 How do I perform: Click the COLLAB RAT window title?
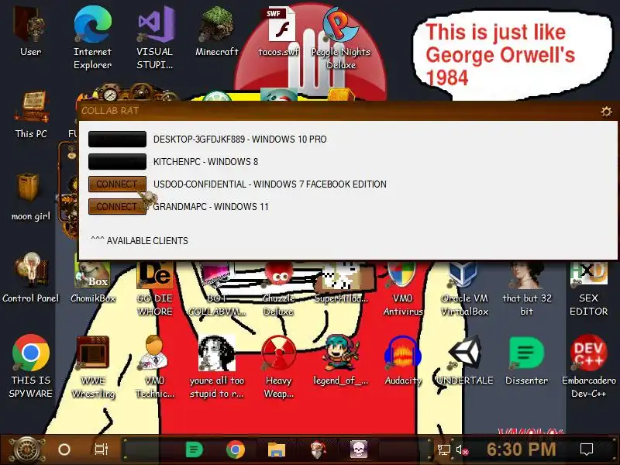point(110,111)
